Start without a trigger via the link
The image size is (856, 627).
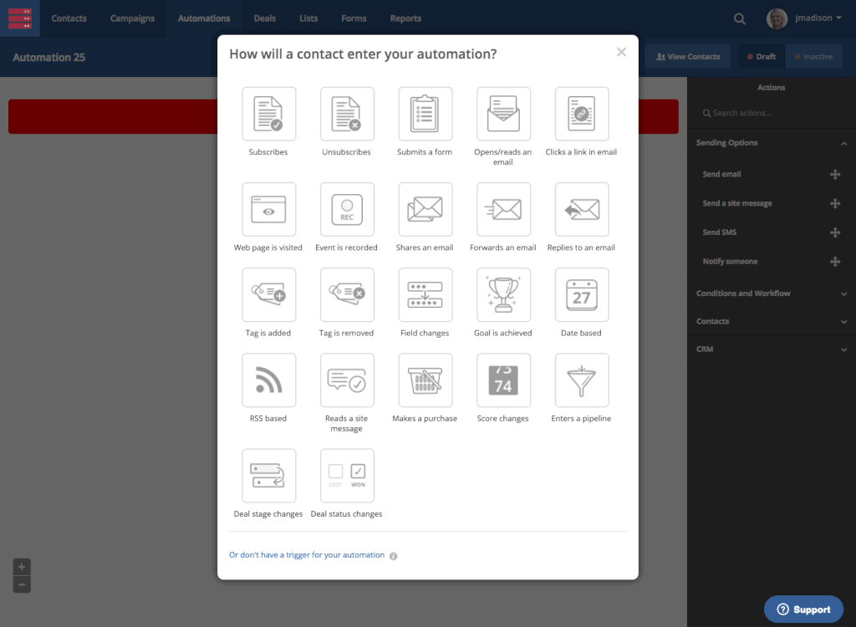[x=307, y=555]
